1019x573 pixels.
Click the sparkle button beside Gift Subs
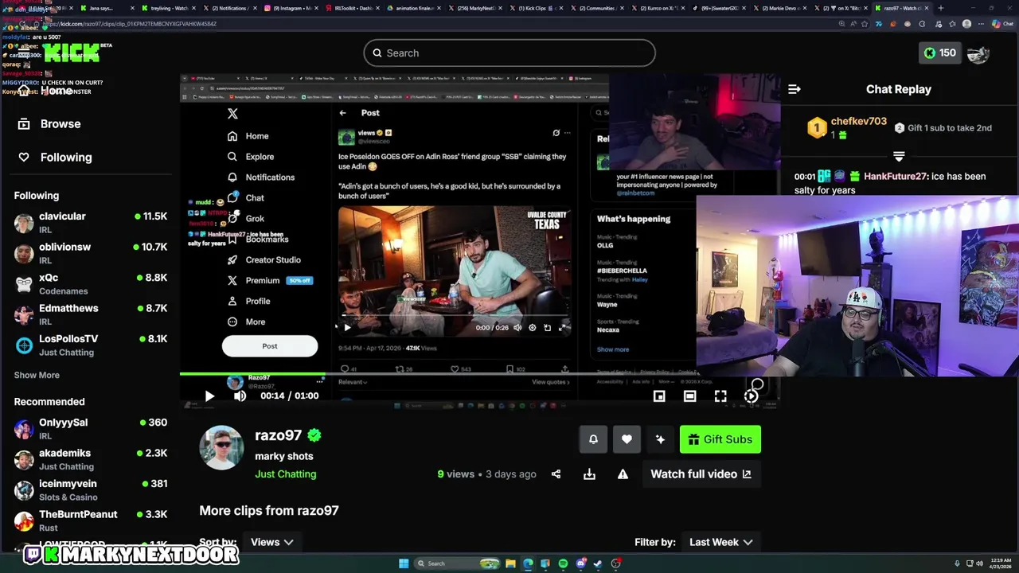pyautogui.click(x=660, y=439)
